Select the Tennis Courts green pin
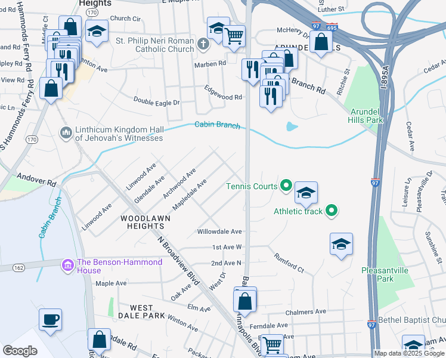446x358 pixels. pos(286,186)
